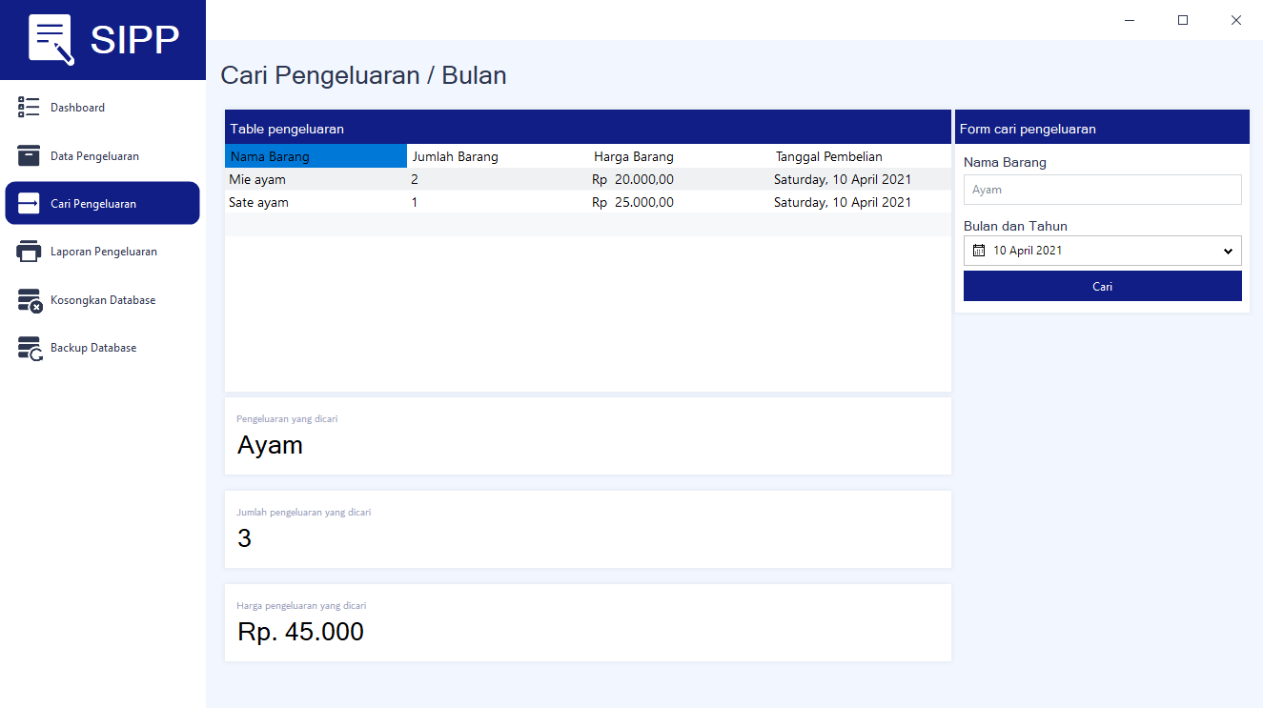The width and height of the screenshot is (1263, 708).
Task: Sort by Tanggal Pembelian column header
Action: pyautogui.click(x=861, y=156)
